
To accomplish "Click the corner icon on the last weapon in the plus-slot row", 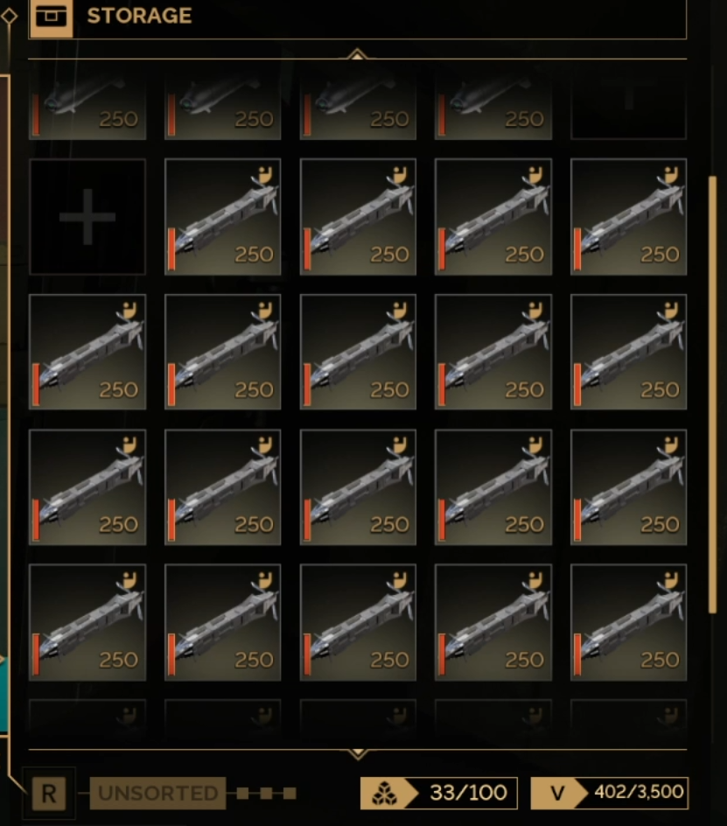I will coord(670,176).
